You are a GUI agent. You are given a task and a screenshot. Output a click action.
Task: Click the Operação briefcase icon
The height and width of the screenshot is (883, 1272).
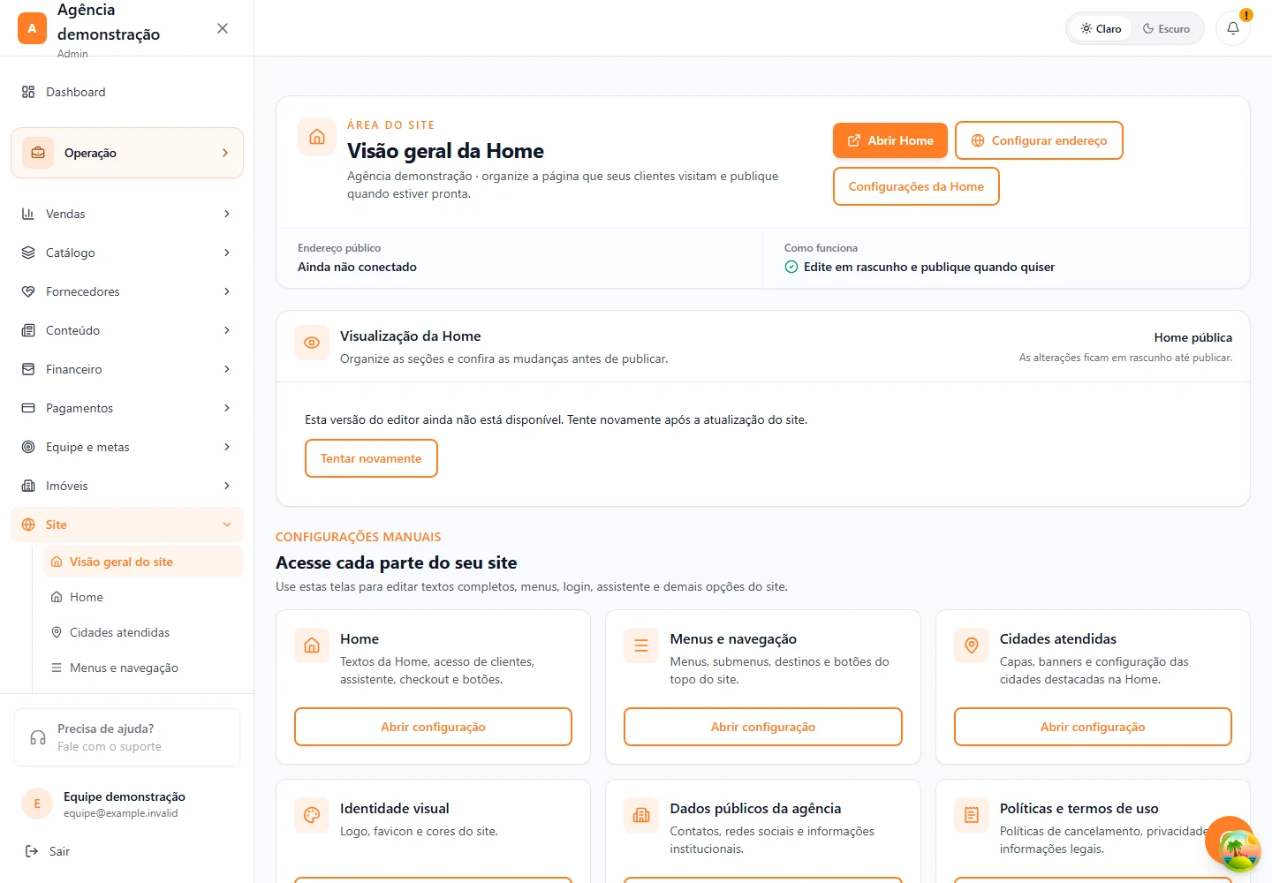coord(38,153)
